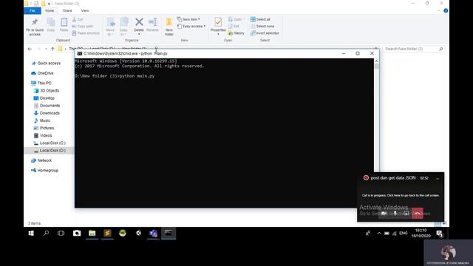Click the cmd title bar icon
This screenshot has height=266, width=473.
click(80, 53)
